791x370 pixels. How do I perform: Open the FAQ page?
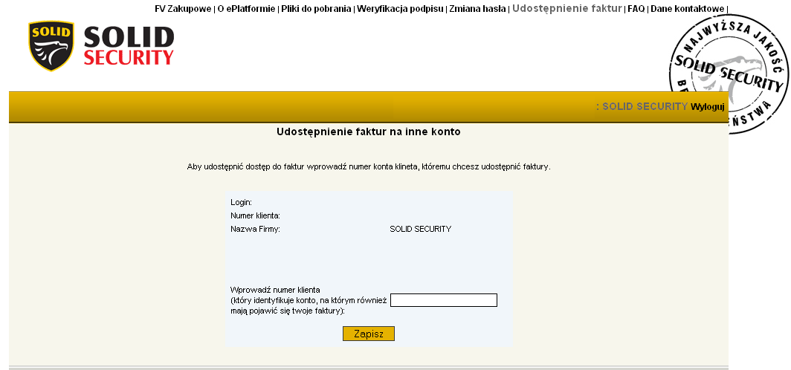636,9
